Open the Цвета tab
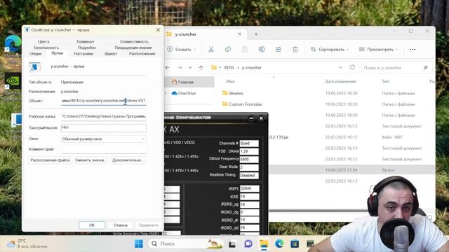The image size is (449, 252). [43, 42]
